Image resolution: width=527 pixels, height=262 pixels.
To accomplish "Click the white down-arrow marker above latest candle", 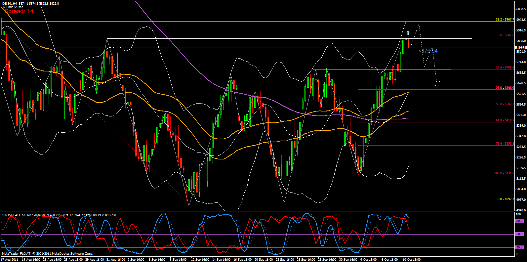I will point(408,33).
